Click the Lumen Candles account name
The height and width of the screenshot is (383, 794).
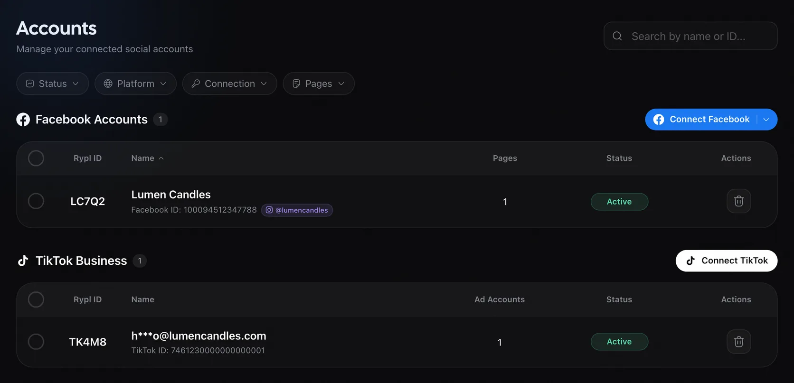coord(171,195)
